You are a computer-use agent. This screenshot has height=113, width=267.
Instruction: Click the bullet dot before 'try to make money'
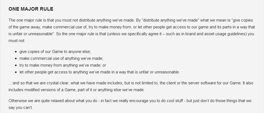coord(16,65)
